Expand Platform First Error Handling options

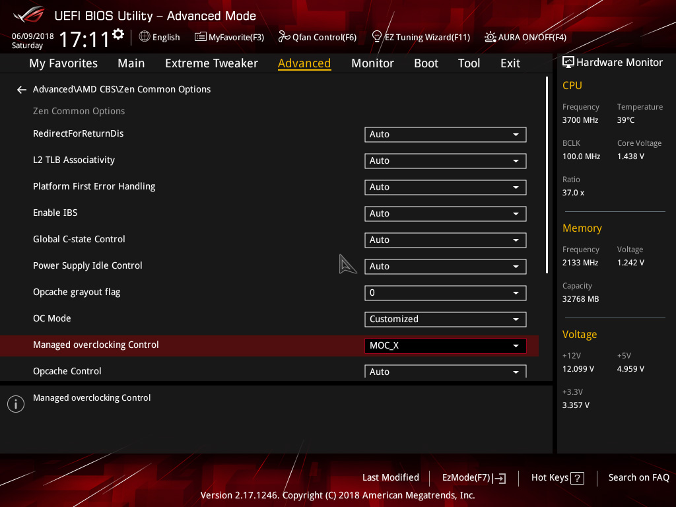coord(446,187)
